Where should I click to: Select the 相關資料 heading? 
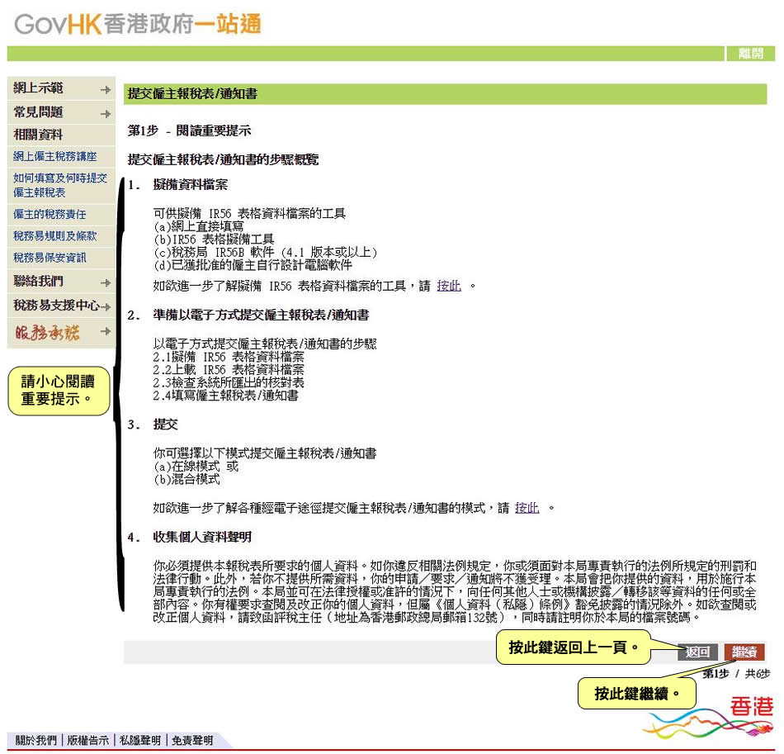coord(38,135)
